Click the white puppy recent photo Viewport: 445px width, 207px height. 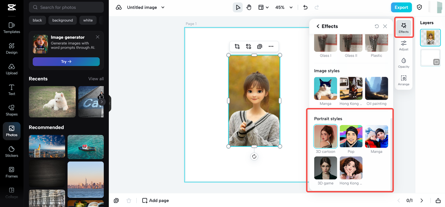coord(52,102)
